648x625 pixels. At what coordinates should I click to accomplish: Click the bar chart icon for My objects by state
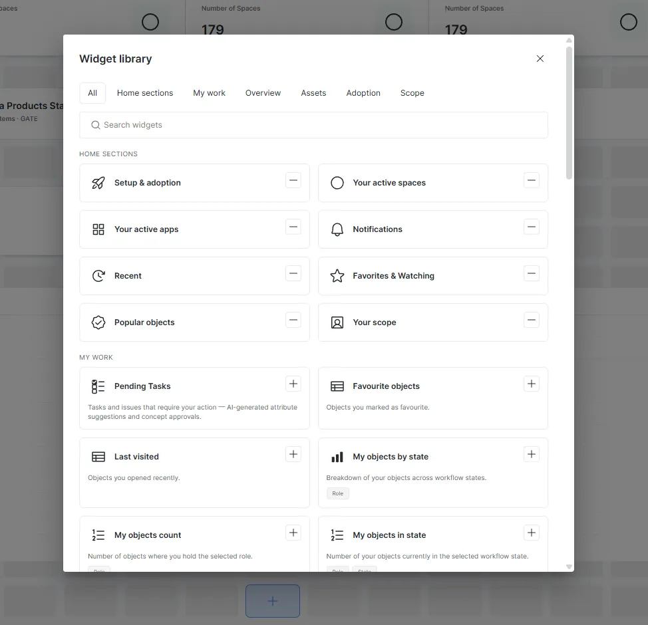click(337, 457)
